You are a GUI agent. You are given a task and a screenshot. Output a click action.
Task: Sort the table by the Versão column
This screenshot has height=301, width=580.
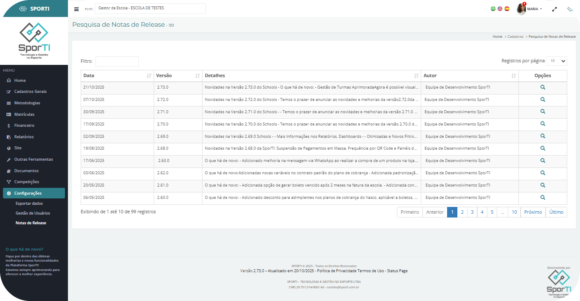point(177,75)
